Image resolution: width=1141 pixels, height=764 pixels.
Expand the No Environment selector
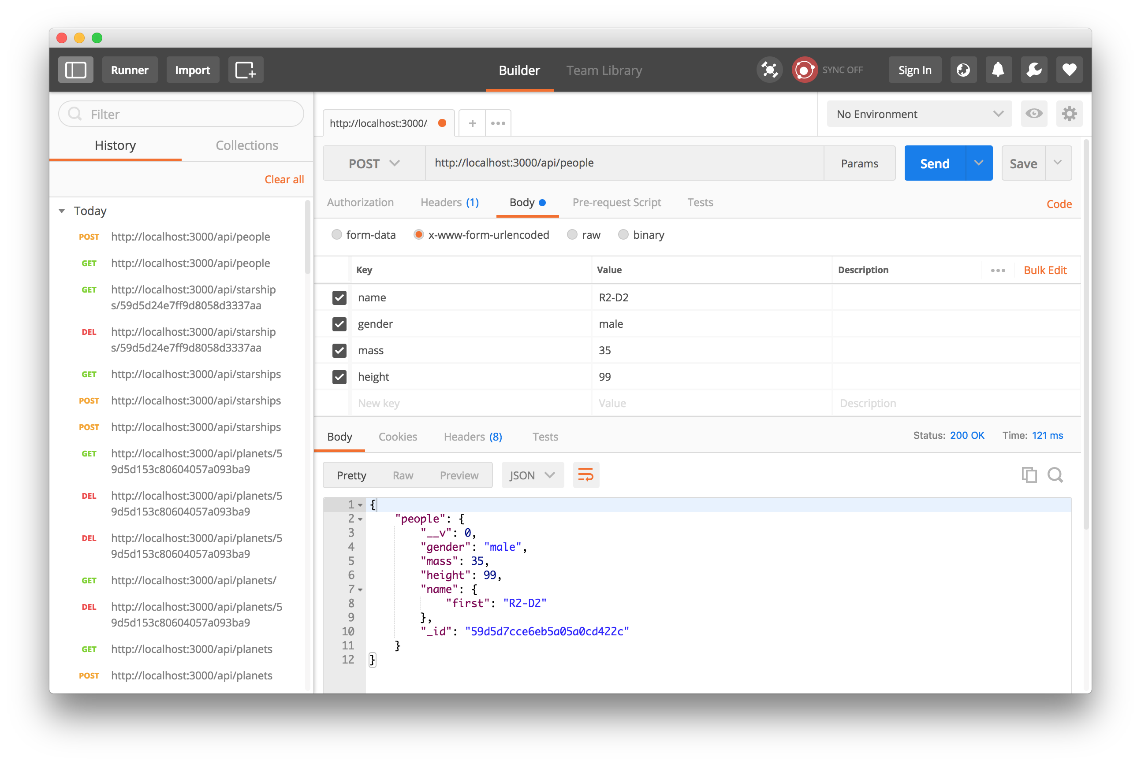tap(919, 114)
